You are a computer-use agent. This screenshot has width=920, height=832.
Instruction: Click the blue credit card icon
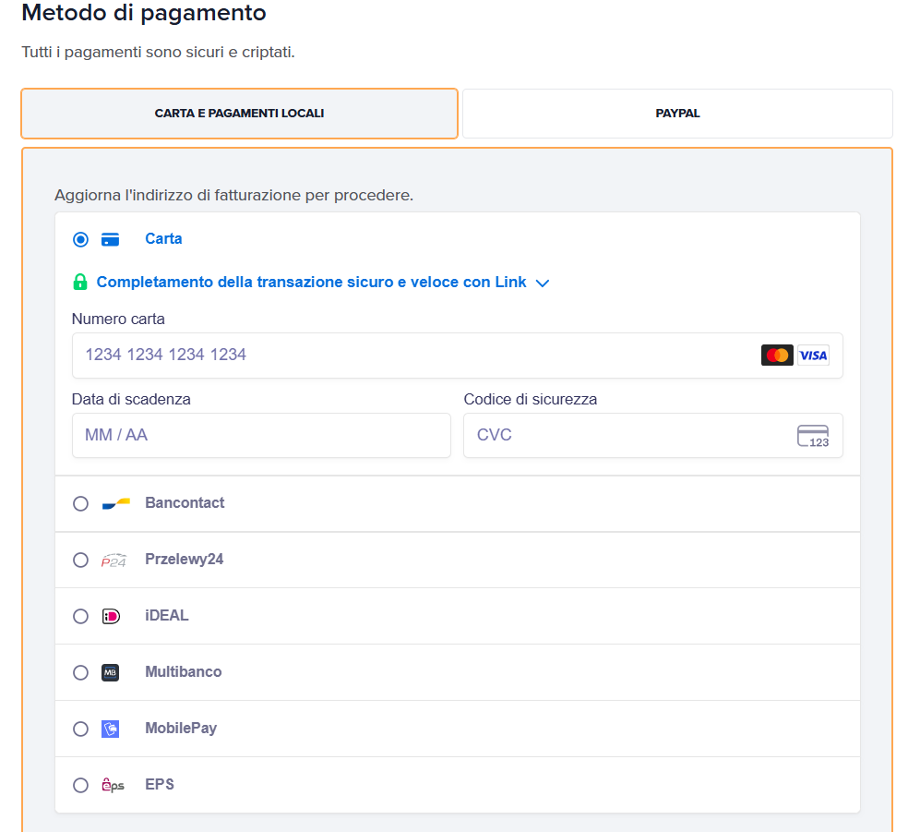tap(111, 239)
